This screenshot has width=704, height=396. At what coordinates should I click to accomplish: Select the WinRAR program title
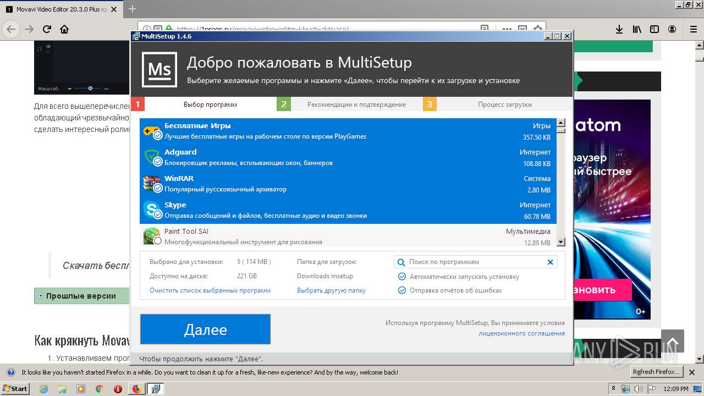pyautogui.click(x=179, y=178)
